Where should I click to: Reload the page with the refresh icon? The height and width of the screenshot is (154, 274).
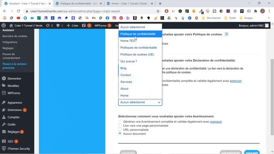click(18, 11)
